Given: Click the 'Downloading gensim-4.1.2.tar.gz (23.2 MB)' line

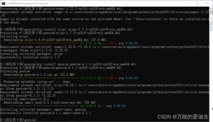Looking at the screenshot, I should (39, 75).
